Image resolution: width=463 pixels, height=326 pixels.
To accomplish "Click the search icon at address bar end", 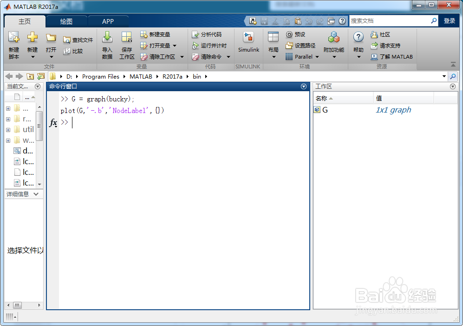I will [x=453, y=77].
